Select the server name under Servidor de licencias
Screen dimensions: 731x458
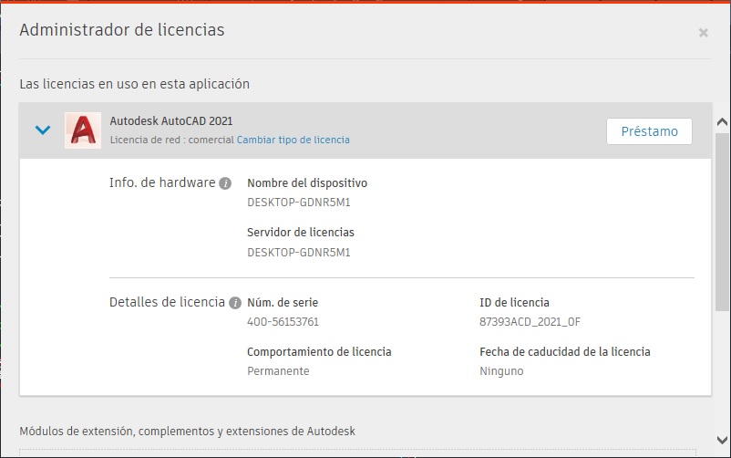(298, 252)
